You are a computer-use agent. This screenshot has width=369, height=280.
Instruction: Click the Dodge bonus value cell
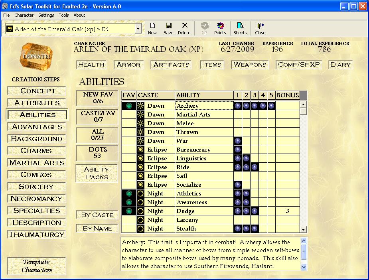(x=288, y=211)
